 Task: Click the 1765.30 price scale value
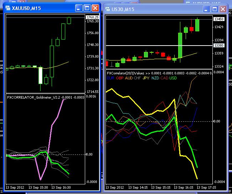point(93,21)
